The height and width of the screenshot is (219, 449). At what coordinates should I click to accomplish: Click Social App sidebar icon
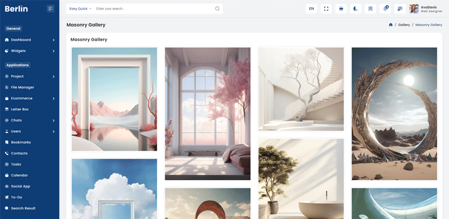coord(7,186)
